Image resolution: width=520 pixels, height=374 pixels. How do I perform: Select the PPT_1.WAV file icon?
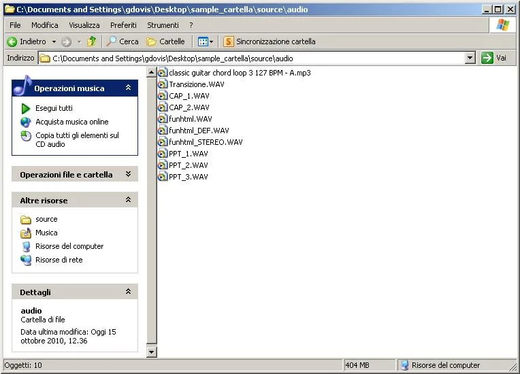163,154
